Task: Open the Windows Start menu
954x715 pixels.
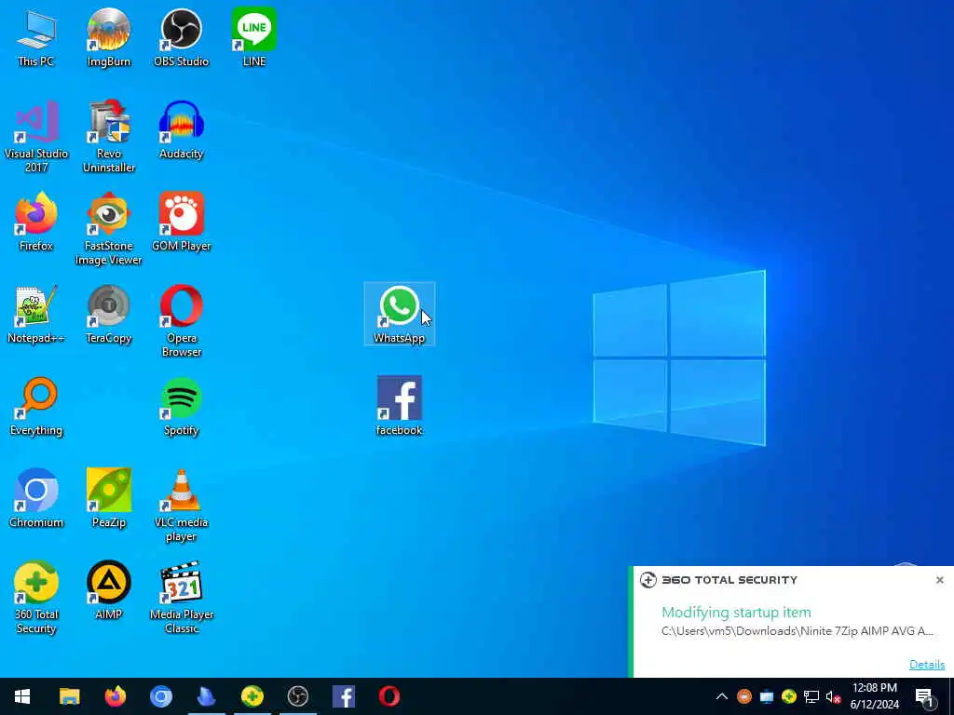Action: [22, 696]
